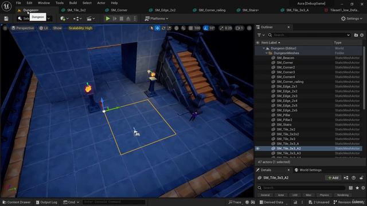Click the Outliner search field

309,35
